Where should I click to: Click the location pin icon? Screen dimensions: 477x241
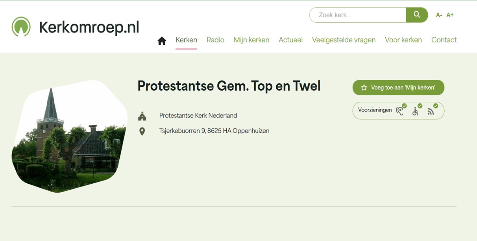pyautogui.click(x=142, y=131)
